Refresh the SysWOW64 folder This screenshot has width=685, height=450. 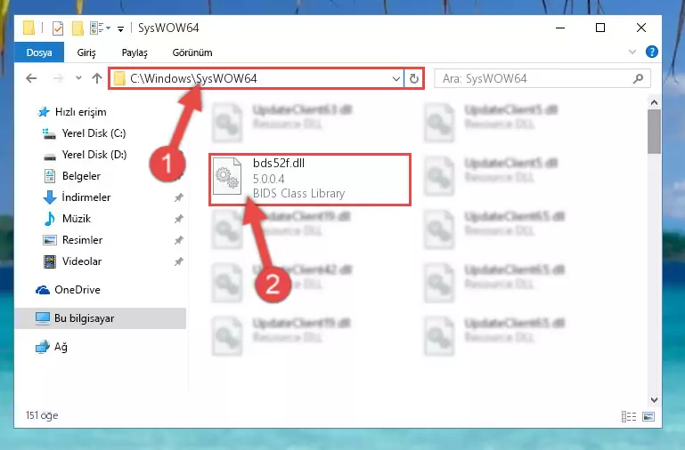[413, 79]
